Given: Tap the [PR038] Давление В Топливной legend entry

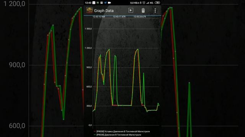Looking at the screenshot, I should (119, 135).
